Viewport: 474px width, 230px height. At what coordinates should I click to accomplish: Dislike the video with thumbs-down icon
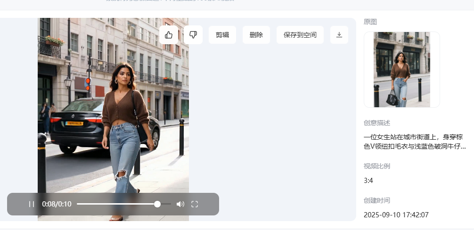[193, 35]
